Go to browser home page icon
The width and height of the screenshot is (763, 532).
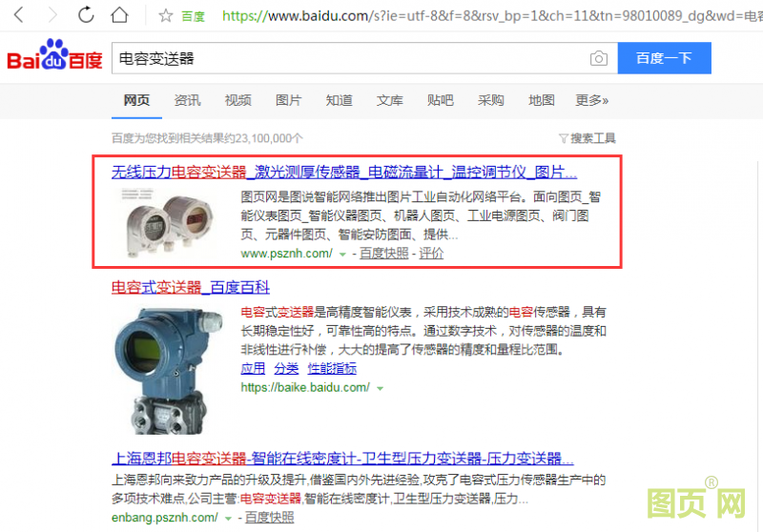(119, 14)
